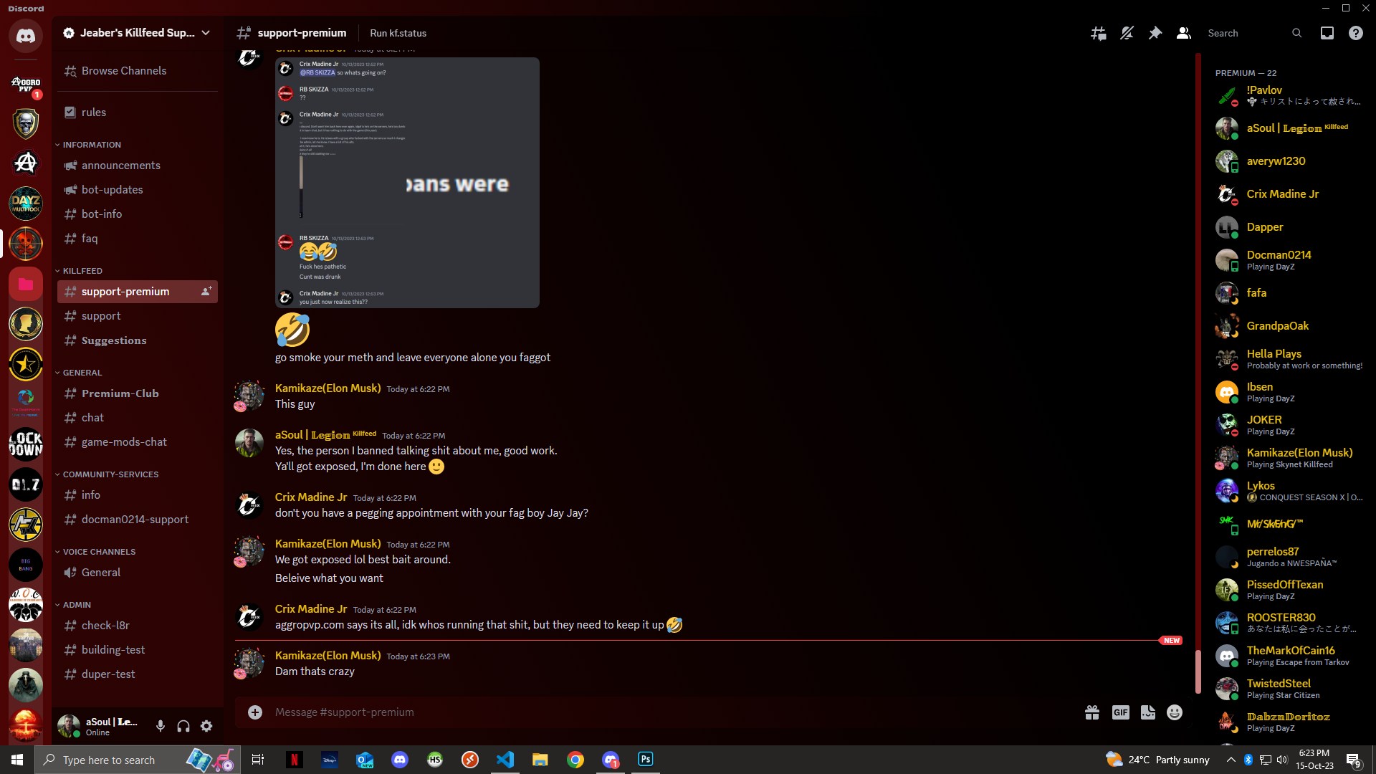1376x774 pixels.
Task: Open Visual Studio Code from the taskbar
Action: click(x=505, y=760)
